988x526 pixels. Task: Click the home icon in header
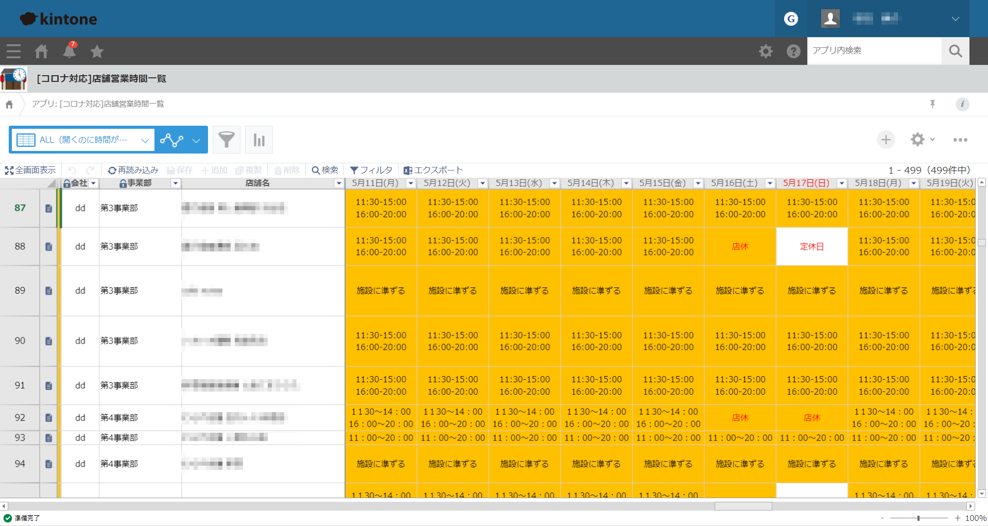coord(41,51)
